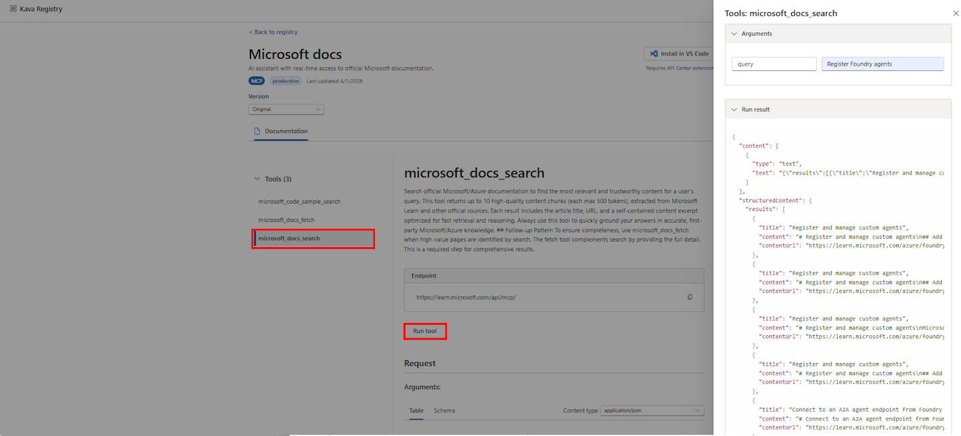Go back to registry link
The height and width of the screenshot is (436, 961).
click(273, 32)
